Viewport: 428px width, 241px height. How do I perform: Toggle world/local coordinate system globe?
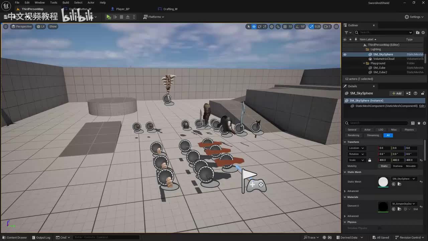[x=272, y=26]
